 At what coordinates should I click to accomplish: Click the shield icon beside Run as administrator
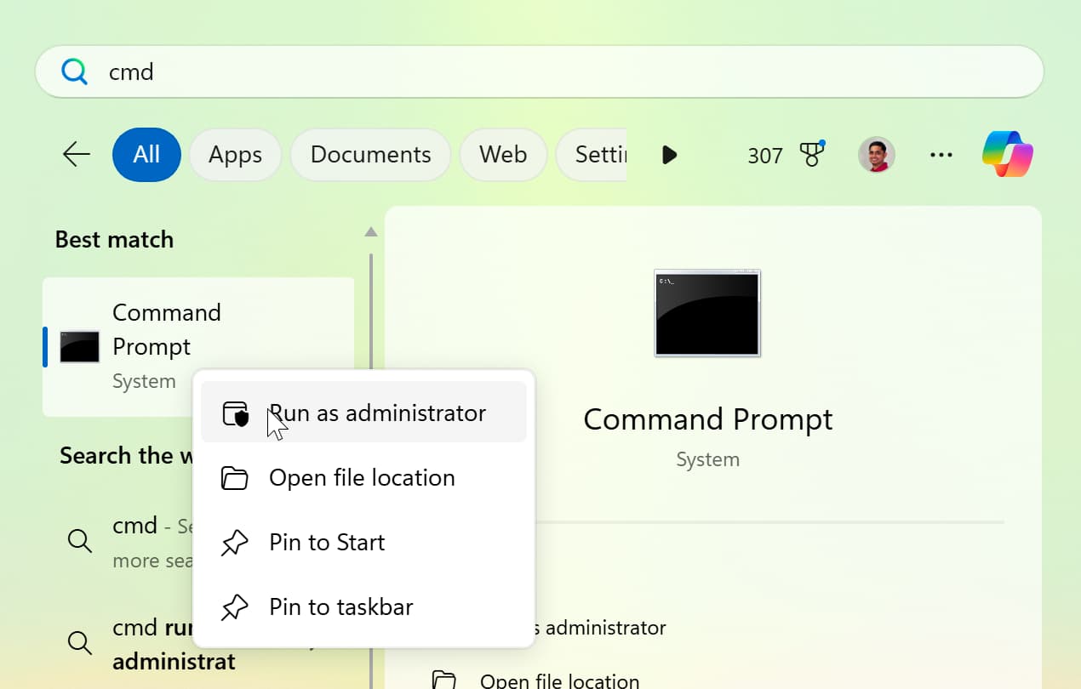[235, 413]
